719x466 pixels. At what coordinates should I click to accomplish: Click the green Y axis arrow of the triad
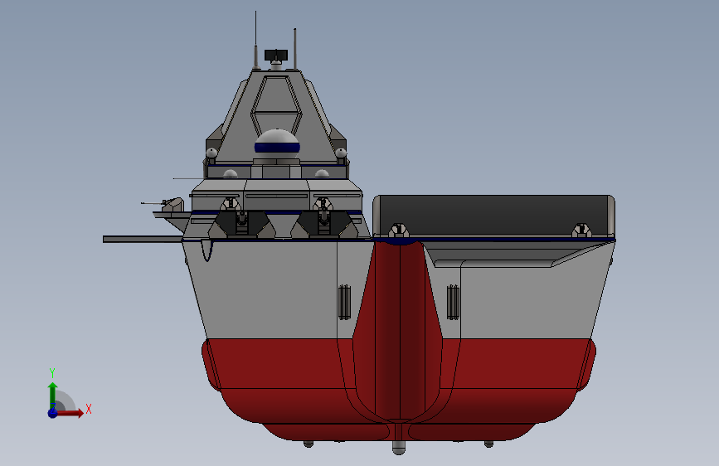click(53, 395)
